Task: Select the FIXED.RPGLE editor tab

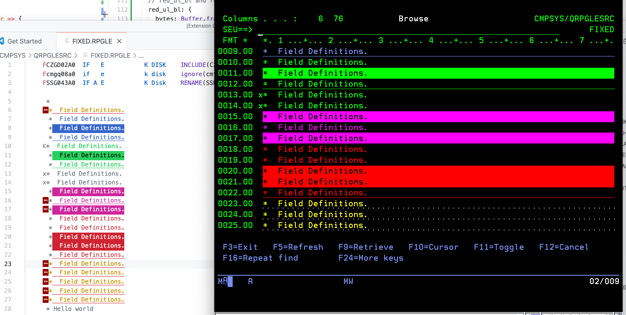Action: (92, 41)
